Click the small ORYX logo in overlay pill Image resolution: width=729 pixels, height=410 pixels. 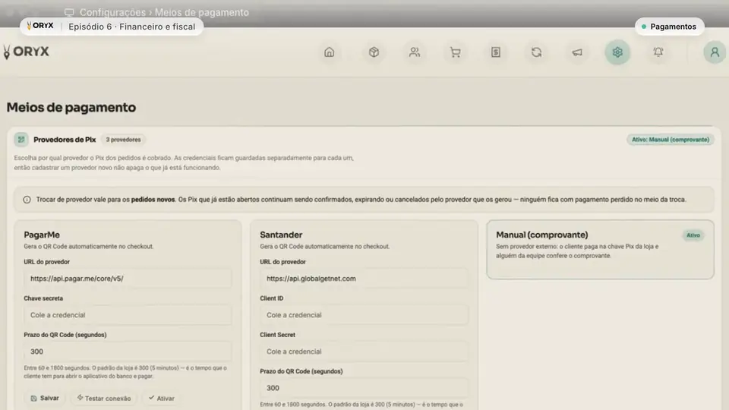(40, 26)
